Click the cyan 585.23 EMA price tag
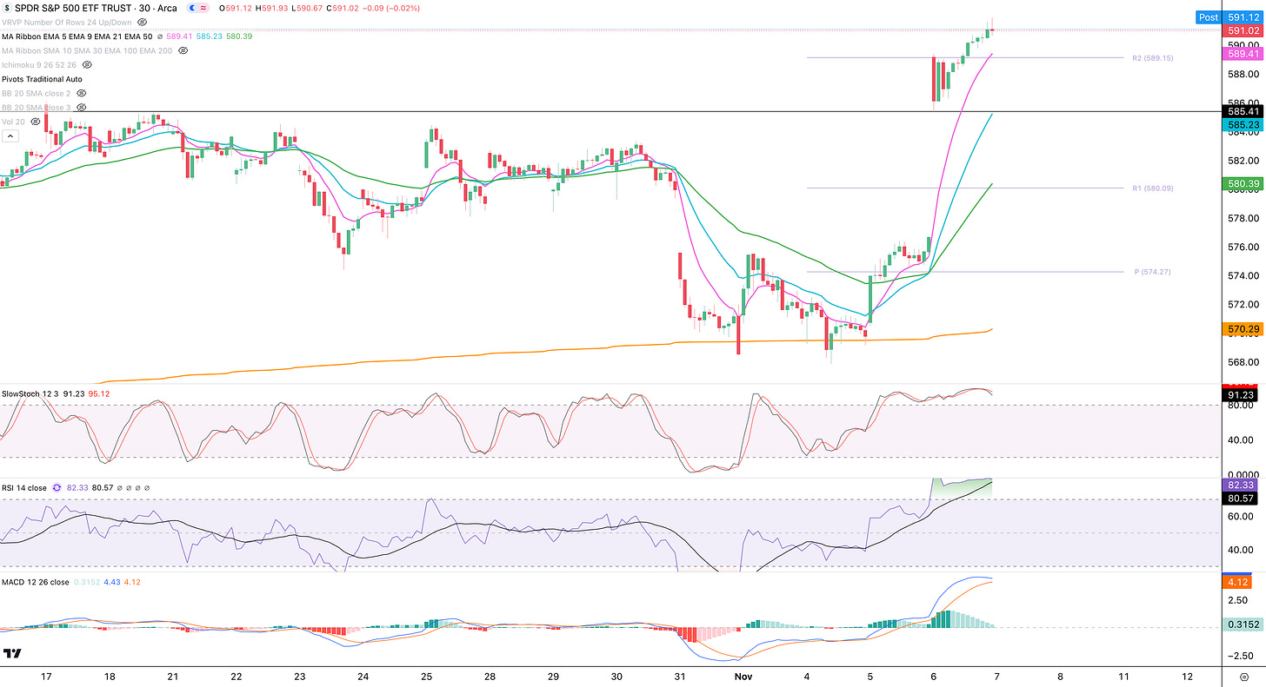This screenshot has height=687, width=1266. 1244,124
